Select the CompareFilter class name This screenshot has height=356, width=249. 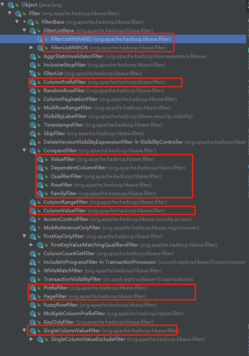[x=60, y=151]
